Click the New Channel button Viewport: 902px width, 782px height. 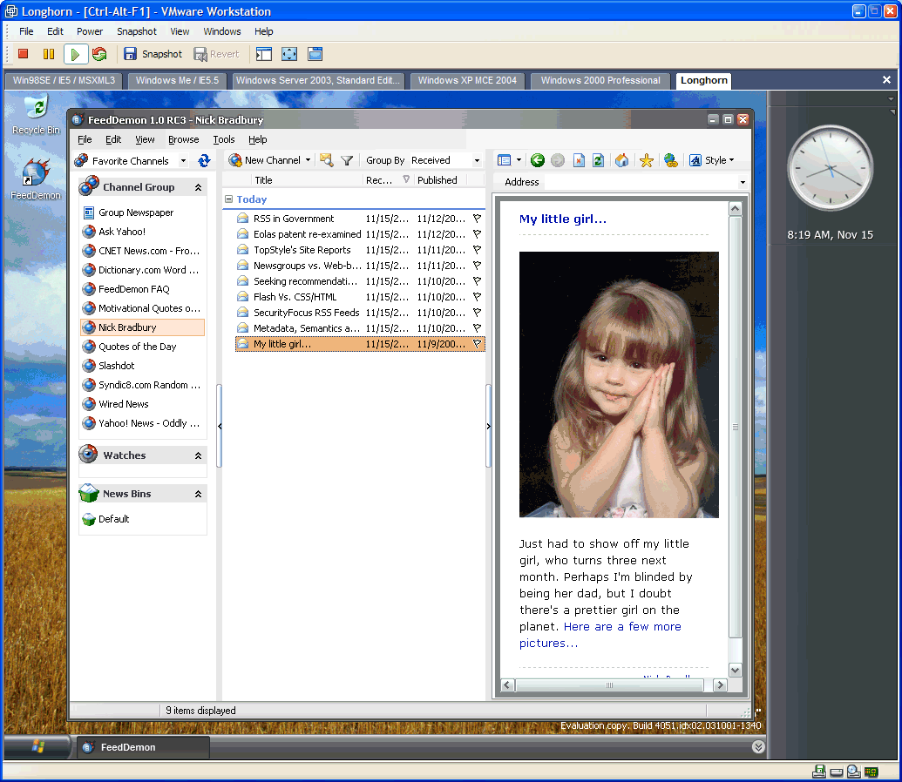(x=265, y=160)
